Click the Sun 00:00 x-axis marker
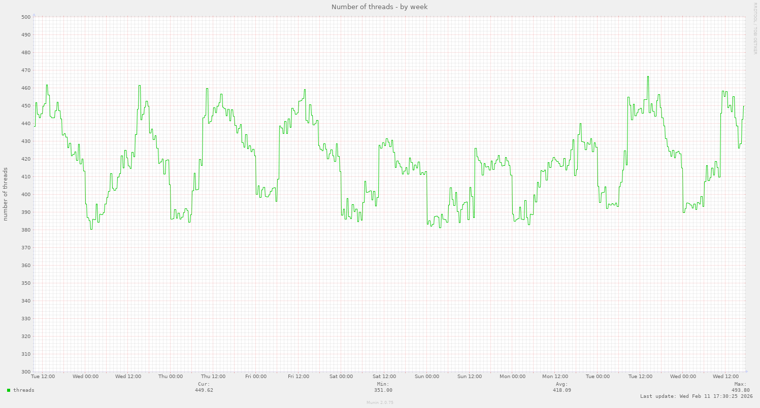This screenshot has height=408, width=760. (x=427, y=377)
